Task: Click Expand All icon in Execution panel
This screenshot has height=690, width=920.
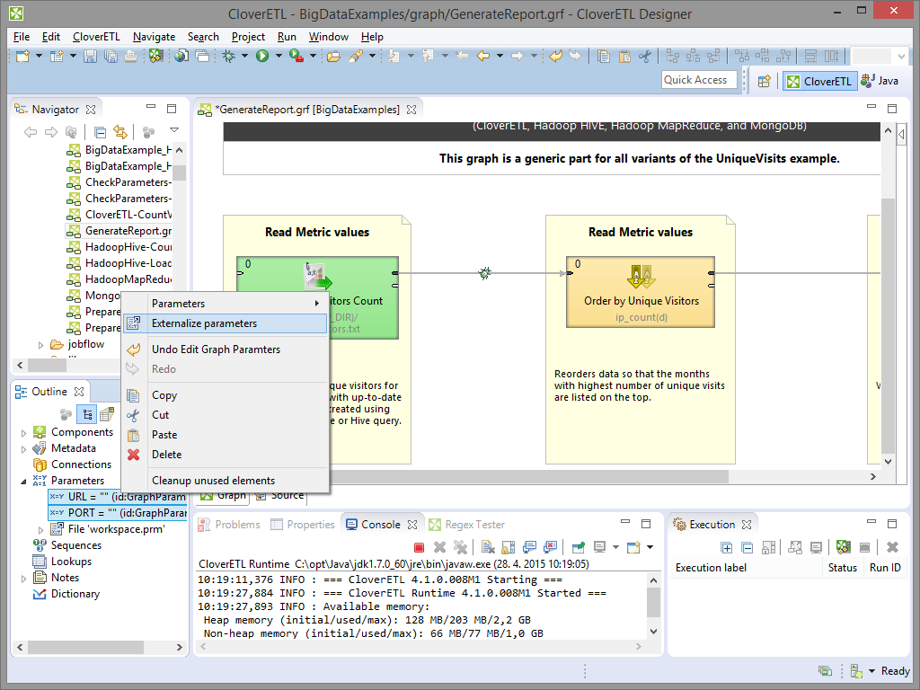Action: click(726, 547)
